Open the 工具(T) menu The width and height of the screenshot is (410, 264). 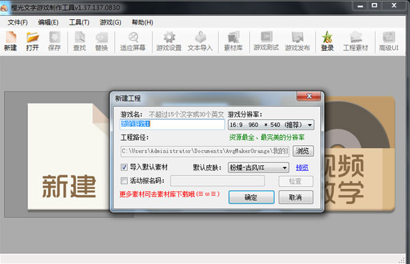(79, 23)
